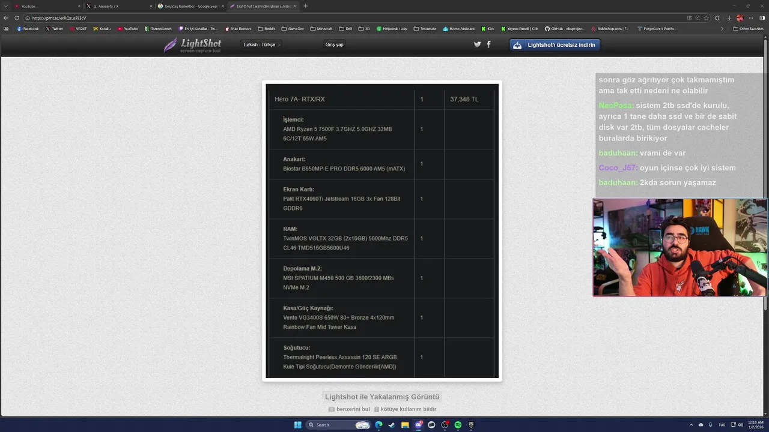Click the kötüye kullanım bildir link
The width and height of the screenshot is (769, 432).
(405, 409)
